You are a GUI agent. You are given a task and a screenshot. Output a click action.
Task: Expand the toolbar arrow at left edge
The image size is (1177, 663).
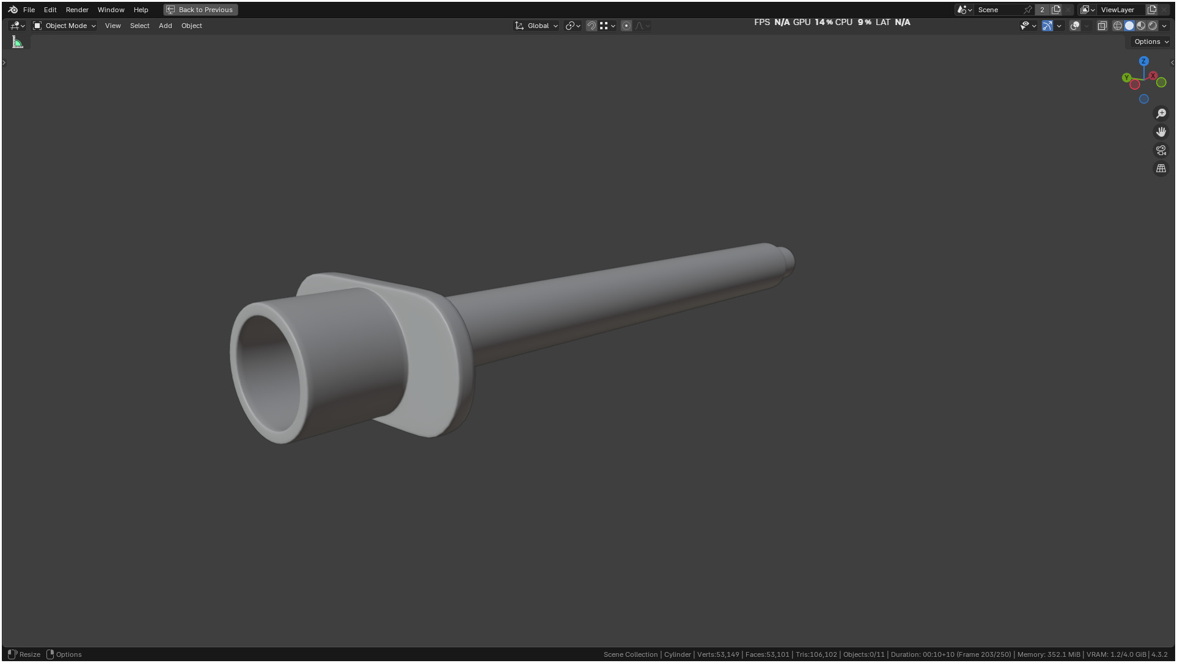point(4,62)
